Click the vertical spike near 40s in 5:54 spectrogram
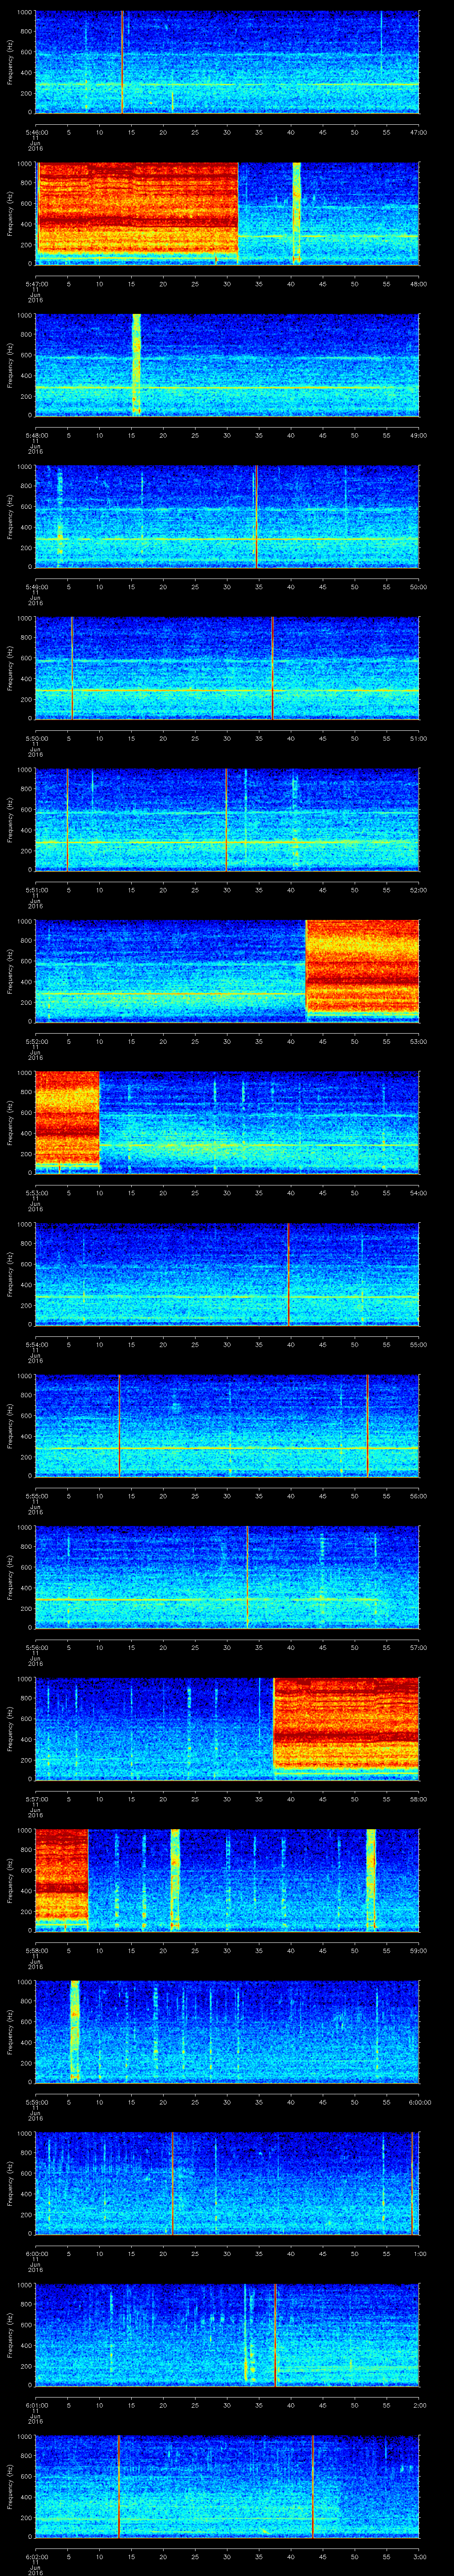This screenshot has height=2576, width=454. click(288, 1273)
